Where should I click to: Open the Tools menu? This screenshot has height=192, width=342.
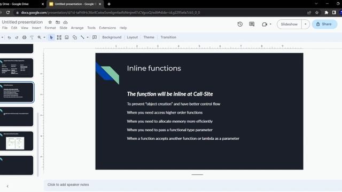tap(91, 28)
